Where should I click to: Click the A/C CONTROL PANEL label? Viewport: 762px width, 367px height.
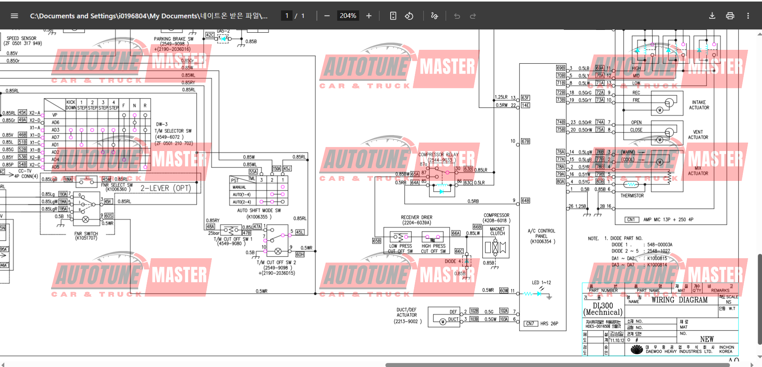pos(541,236)
